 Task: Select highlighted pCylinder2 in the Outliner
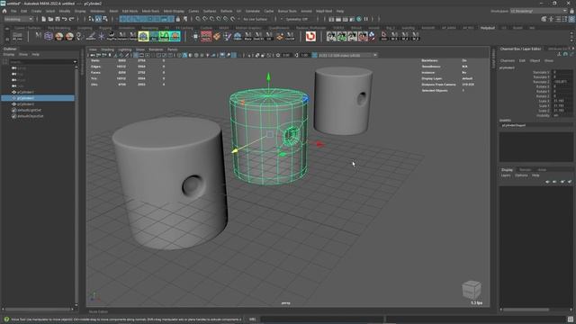(x=38, y=98)
